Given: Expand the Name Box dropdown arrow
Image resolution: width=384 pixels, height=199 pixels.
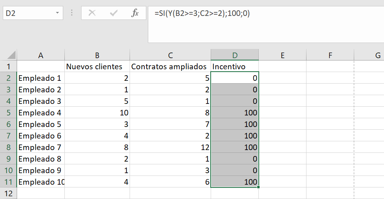Looking at the screenshot, I should 57,13.
